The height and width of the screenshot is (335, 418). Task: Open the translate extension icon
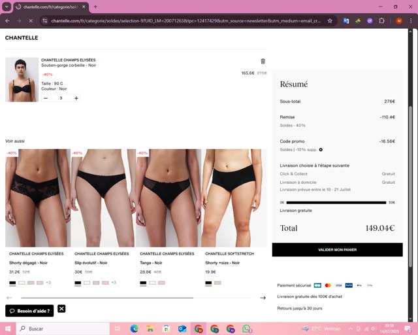pos(346,20)
